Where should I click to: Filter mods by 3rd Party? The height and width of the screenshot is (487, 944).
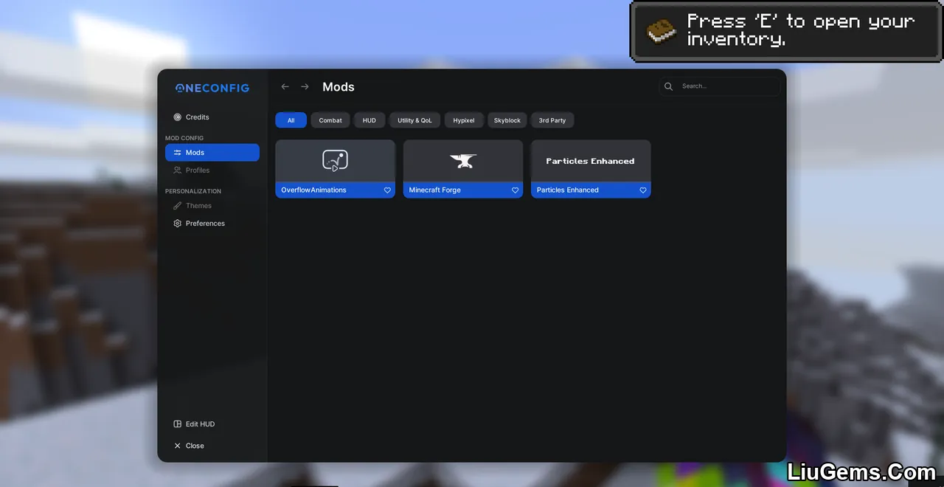552,120
